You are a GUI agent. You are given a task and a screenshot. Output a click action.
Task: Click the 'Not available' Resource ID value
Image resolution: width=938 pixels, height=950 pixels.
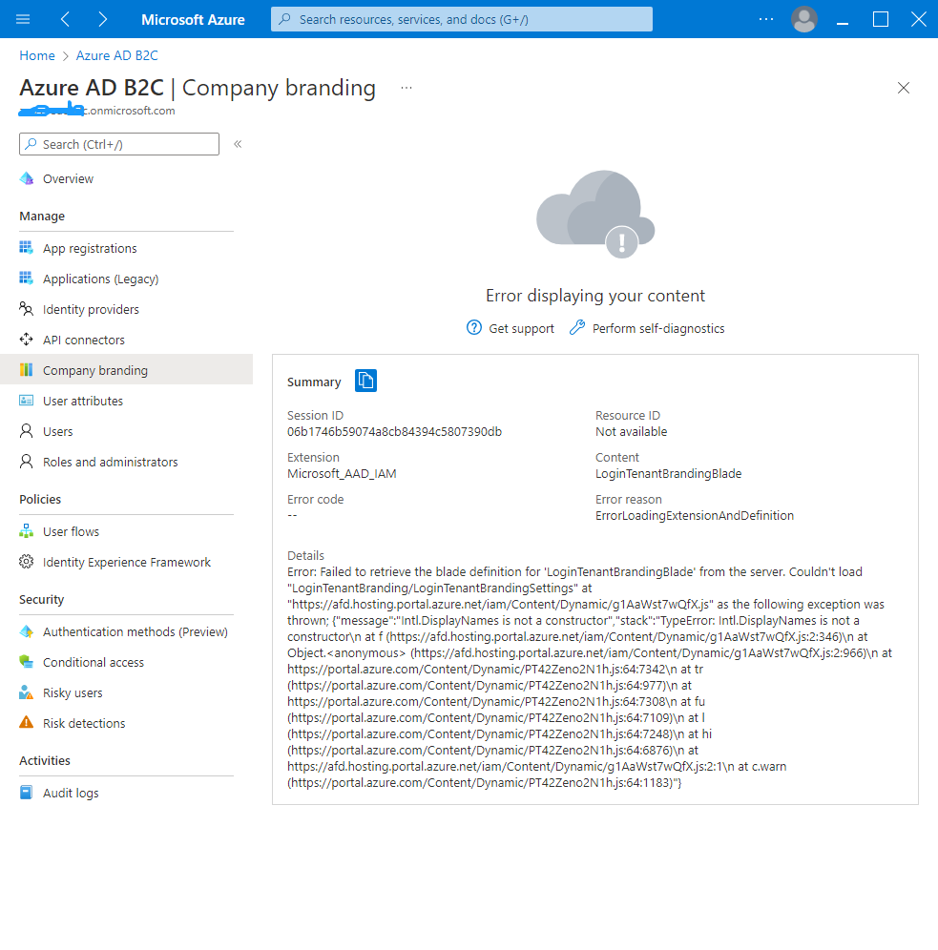click(631, 431)
